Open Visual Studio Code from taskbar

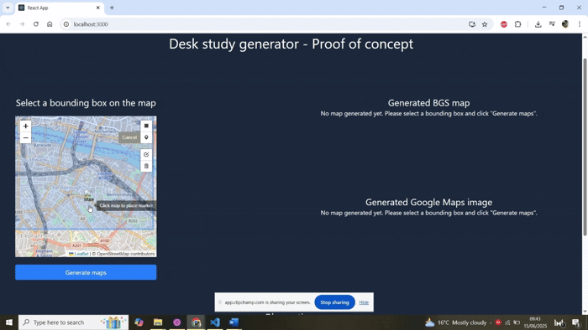click(215, 322)
